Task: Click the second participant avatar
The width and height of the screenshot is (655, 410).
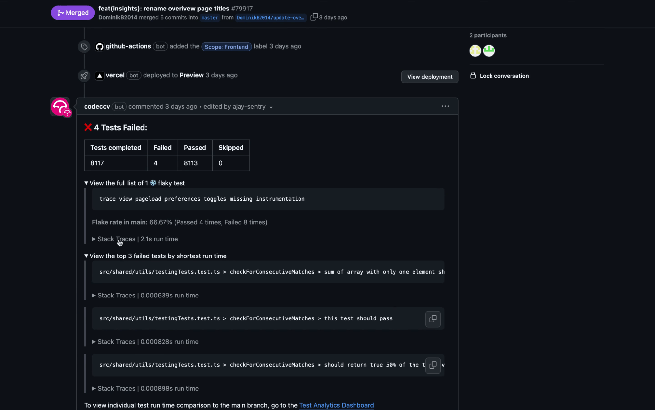Action: click(489, 51)
